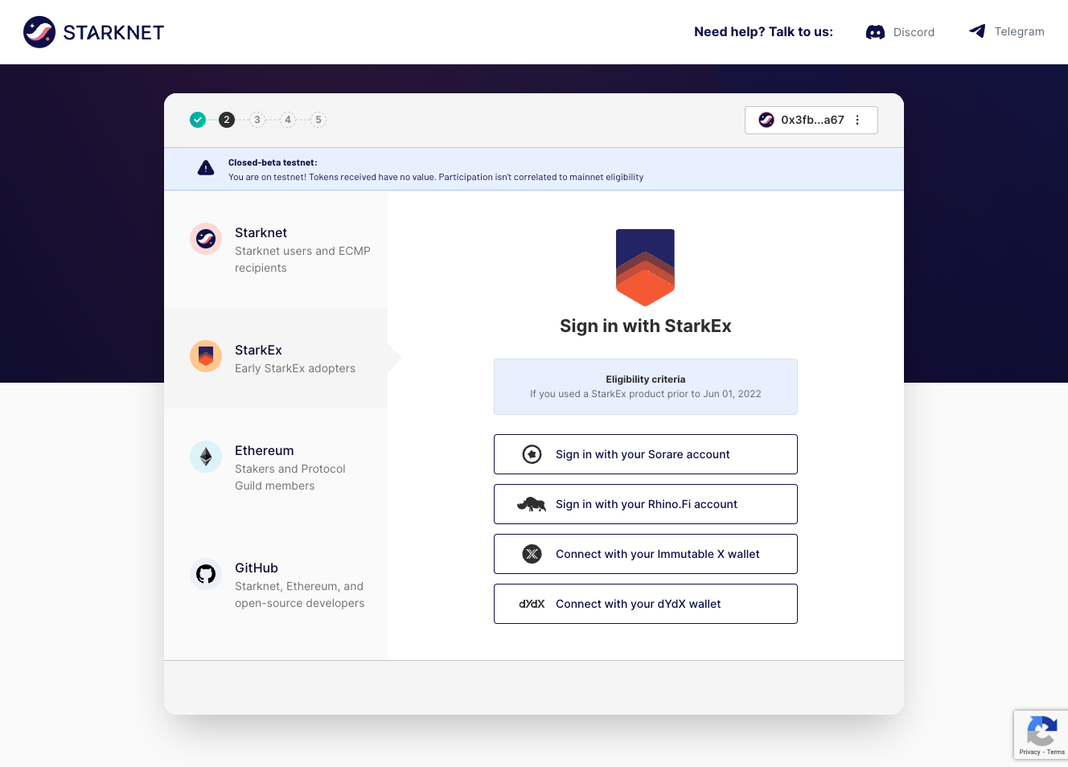Click 'Starknet, Ethereum, and open-source developers' description
1068x767 pixels.
tap(300, 595)
